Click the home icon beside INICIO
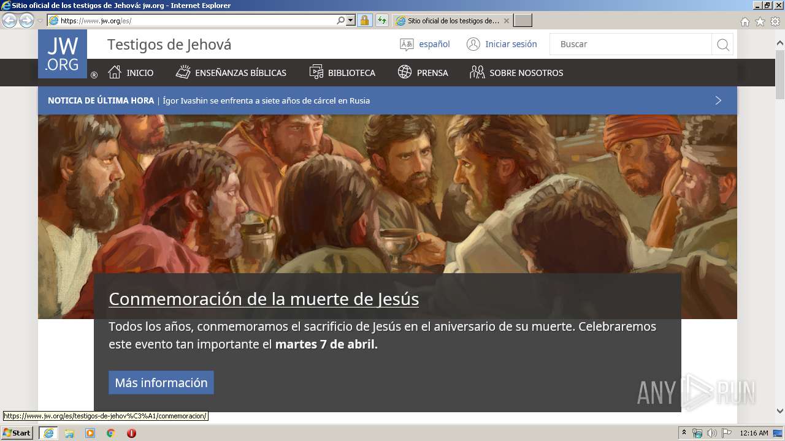This screenshot has height=441, width=785. tap(115, 72)
